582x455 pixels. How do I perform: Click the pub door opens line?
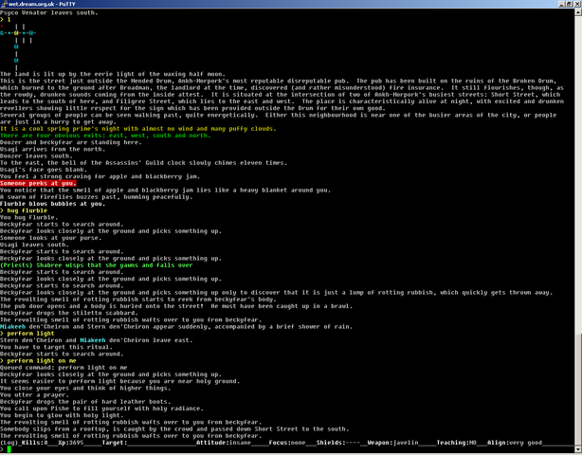pyautogui.click(x=176, y=306)
